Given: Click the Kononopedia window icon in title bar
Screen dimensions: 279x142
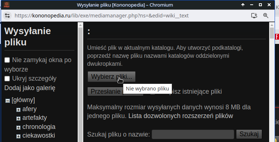Looking at the screenshot, I should coord(7,5).
